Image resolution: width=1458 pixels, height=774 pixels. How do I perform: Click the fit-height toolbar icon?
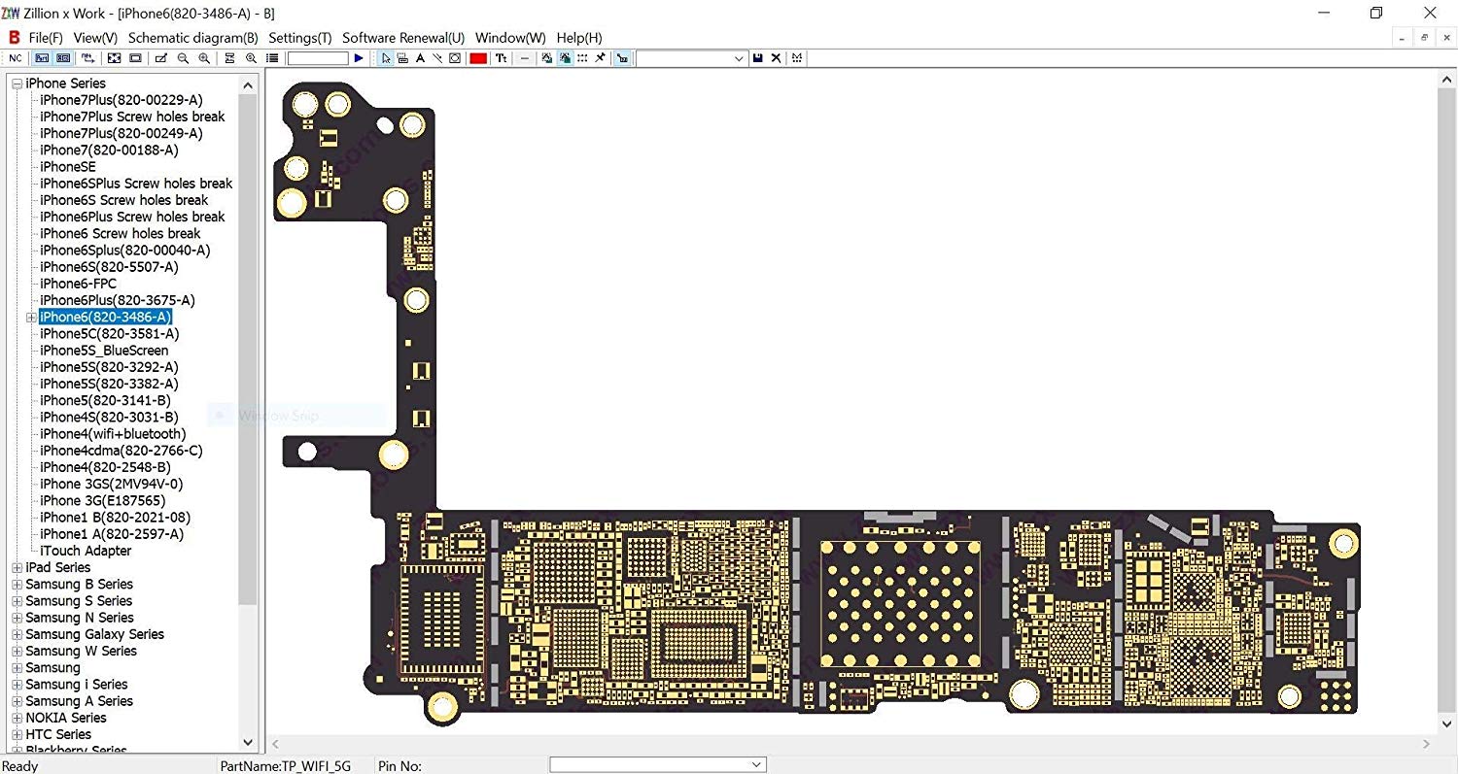tap(229, 58)
